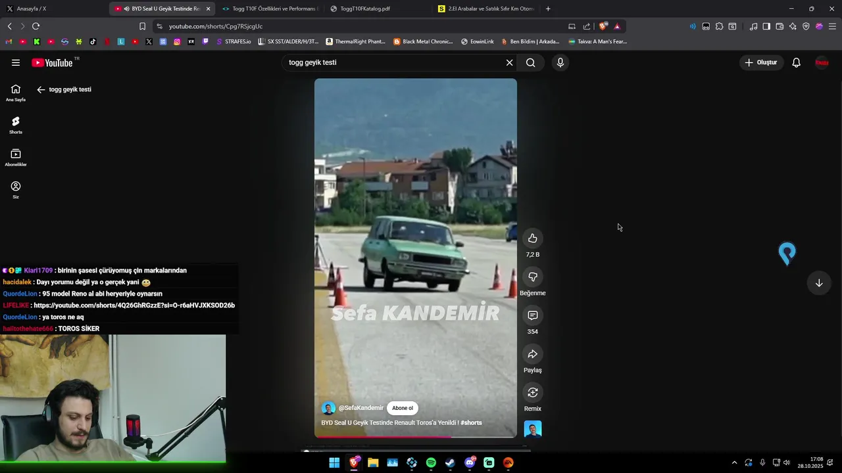Like the short with the thumbs-up icon
Image resolution: width=842 pixels, height=473 pixels.
coord(533,238)
